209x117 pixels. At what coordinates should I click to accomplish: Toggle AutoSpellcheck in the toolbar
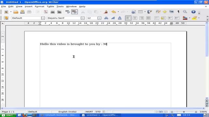74,12
